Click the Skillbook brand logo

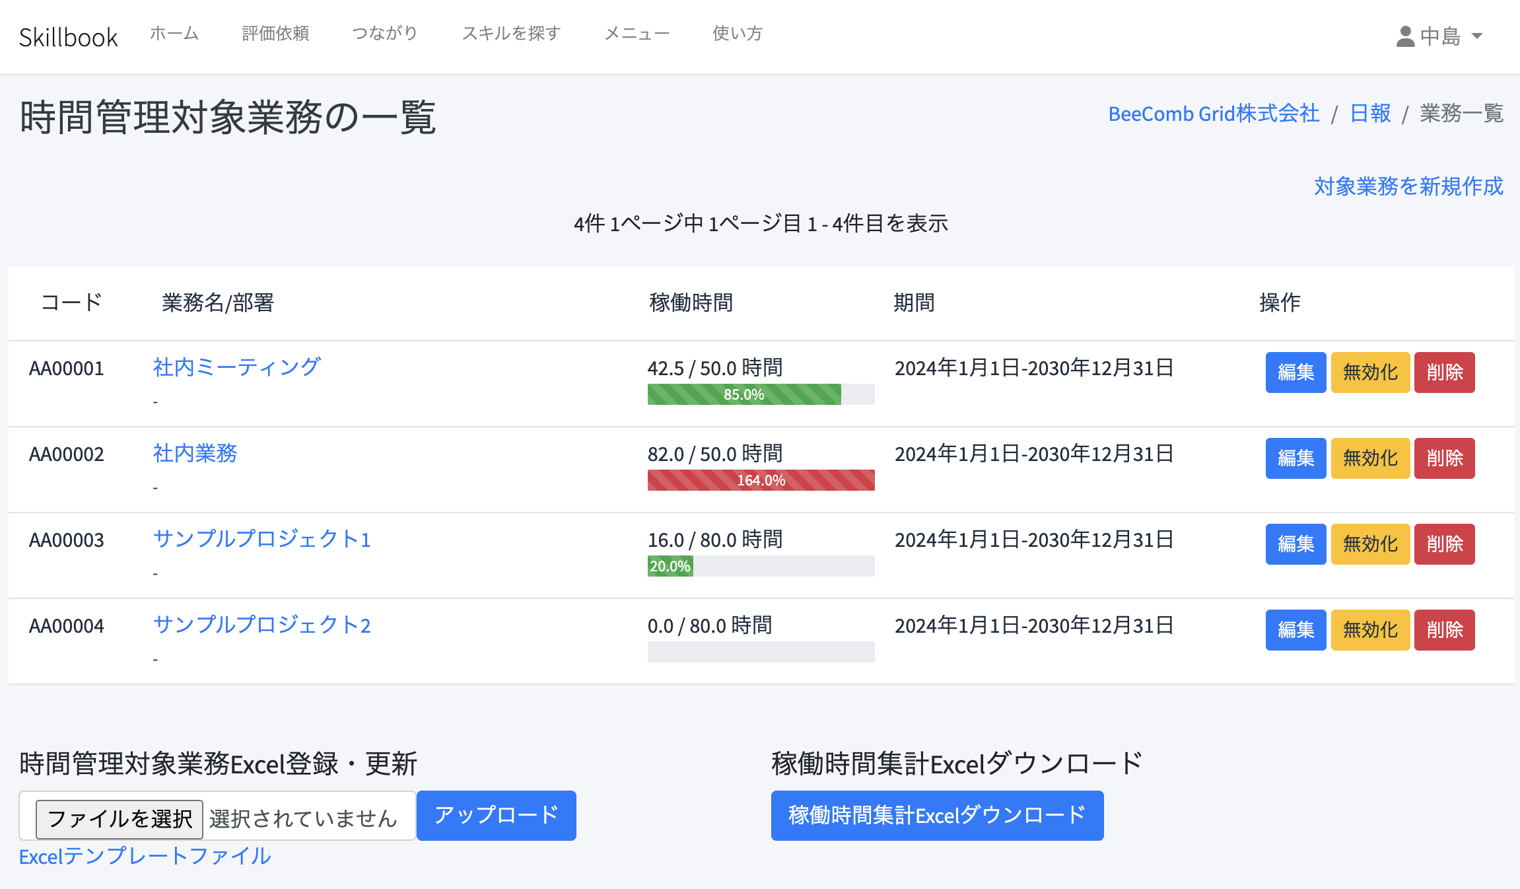click(68, 37)
